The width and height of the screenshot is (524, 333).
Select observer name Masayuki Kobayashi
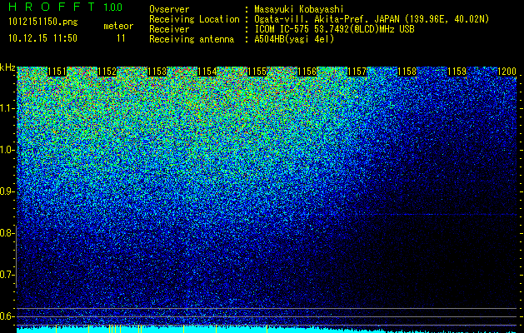[x=299, y=10]
